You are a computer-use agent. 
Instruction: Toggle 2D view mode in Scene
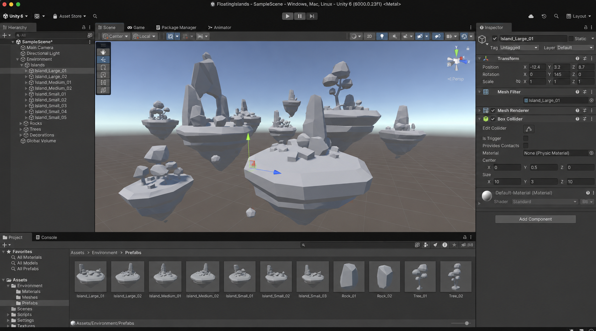click(x=369, y=36)
